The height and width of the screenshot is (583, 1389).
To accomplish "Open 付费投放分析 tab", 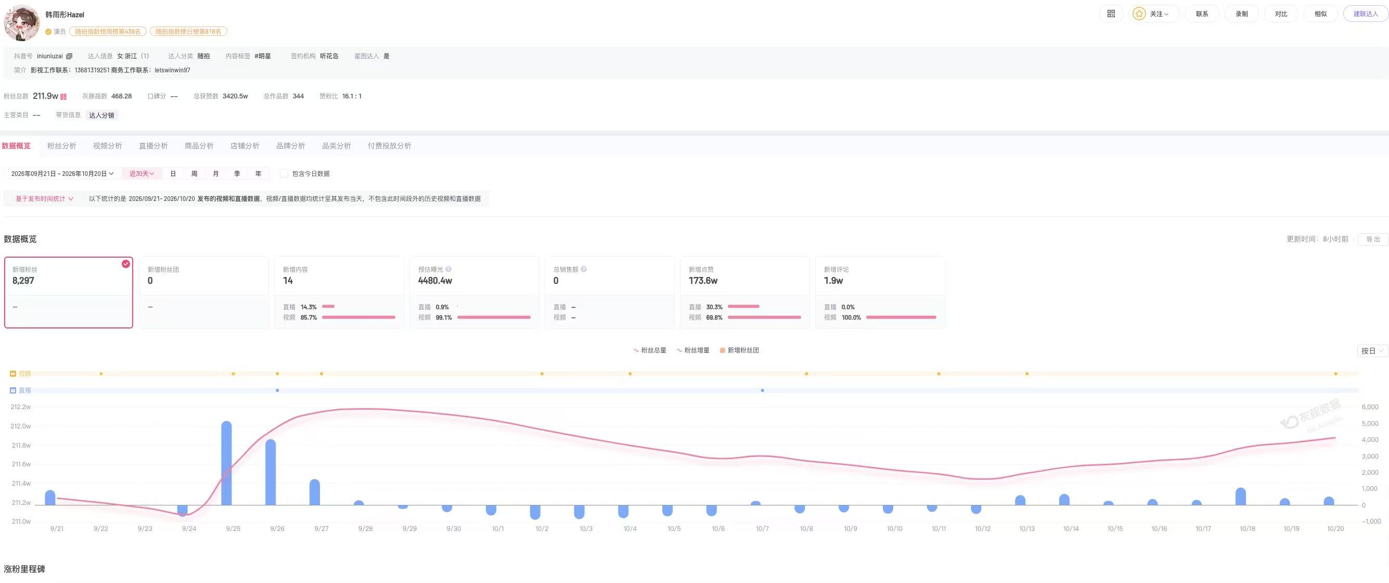I will click(389, 146).
